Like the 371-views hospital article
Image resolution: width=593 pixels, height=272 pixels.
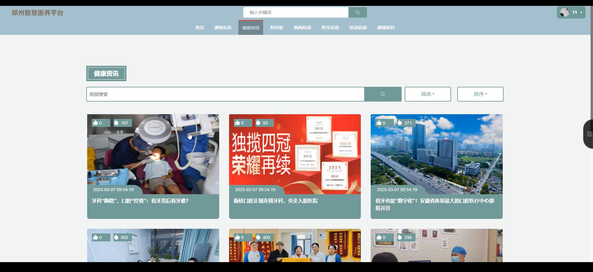379,123
